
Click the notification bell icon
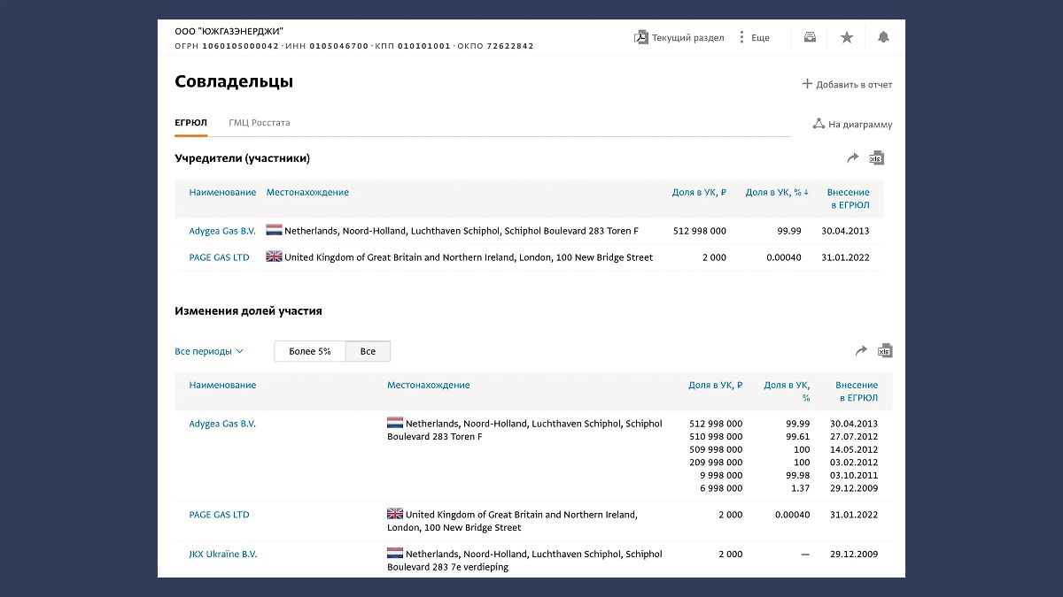(883, 37)
